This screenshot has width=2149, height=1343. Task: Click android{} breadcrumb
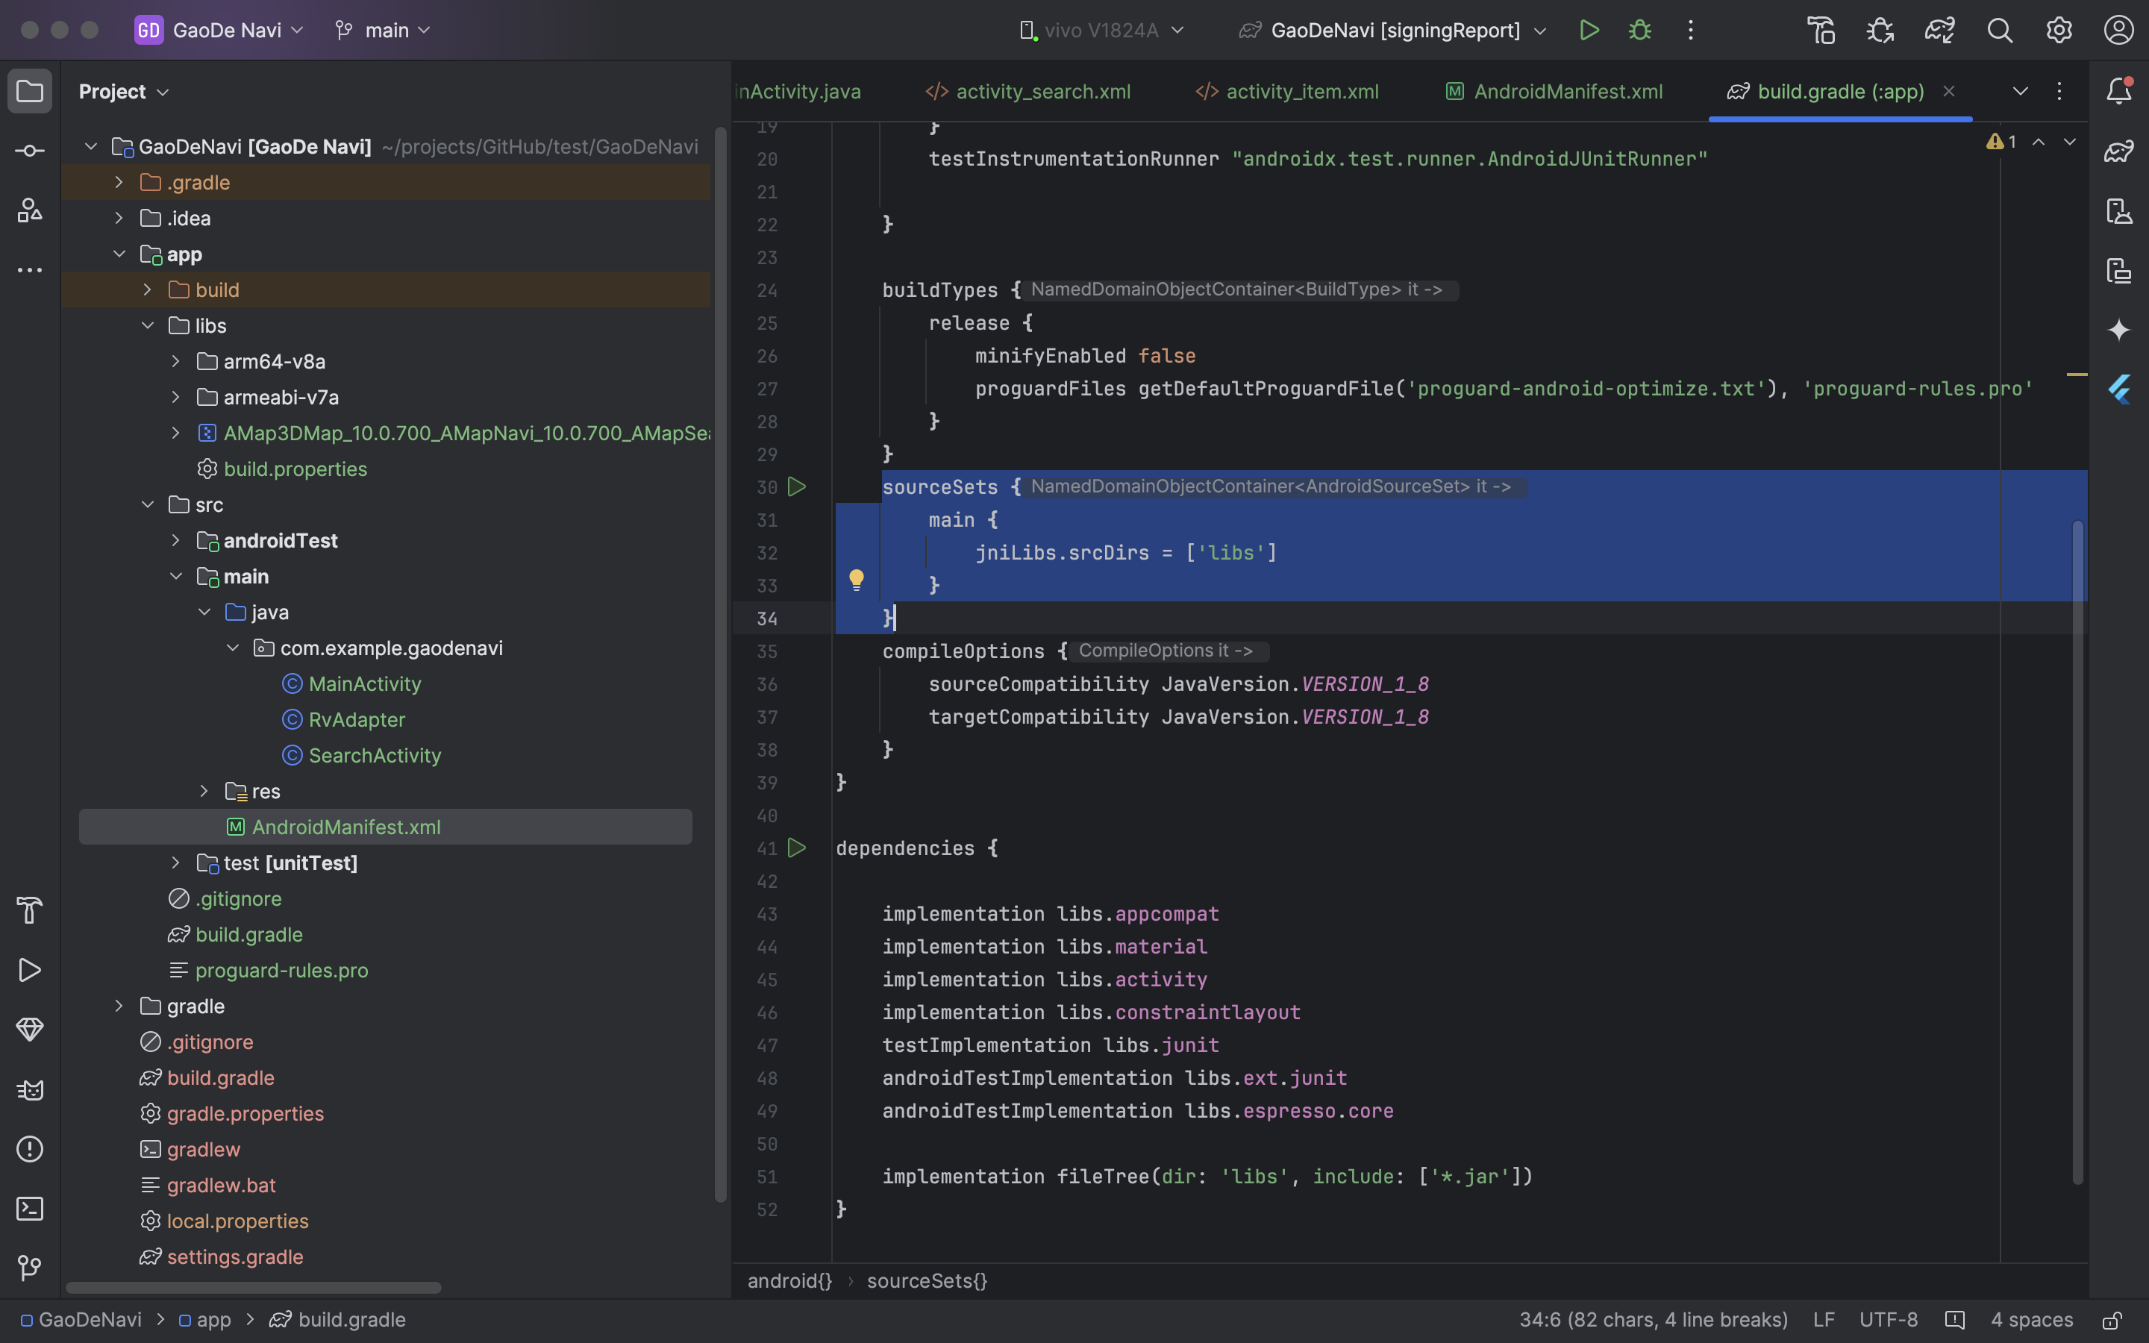[x=789, y=1281]
